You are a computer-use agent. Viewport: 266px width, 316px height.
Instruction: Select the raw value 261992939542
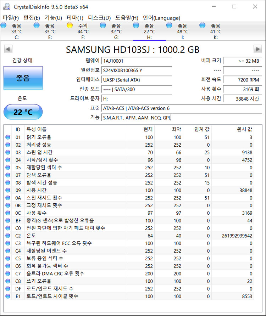pos(237,236)
